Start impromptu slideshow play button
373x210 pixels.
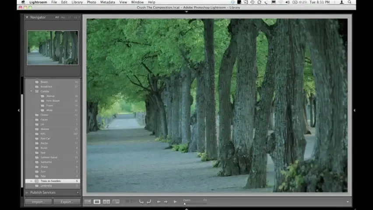[175, 202]
